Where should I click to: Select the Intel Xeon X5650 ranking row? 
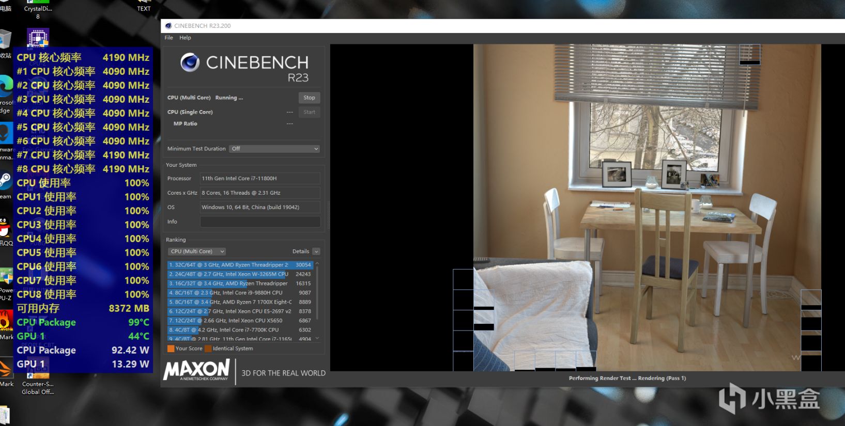click(240, 321)
